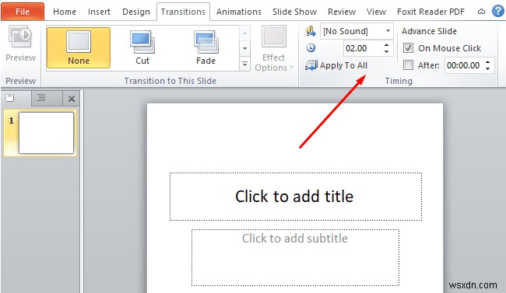This screenshot has width=506, height=293.
Task: Switch to Outline pane tab
Action: pyautogui.click(x=40, y=98)
